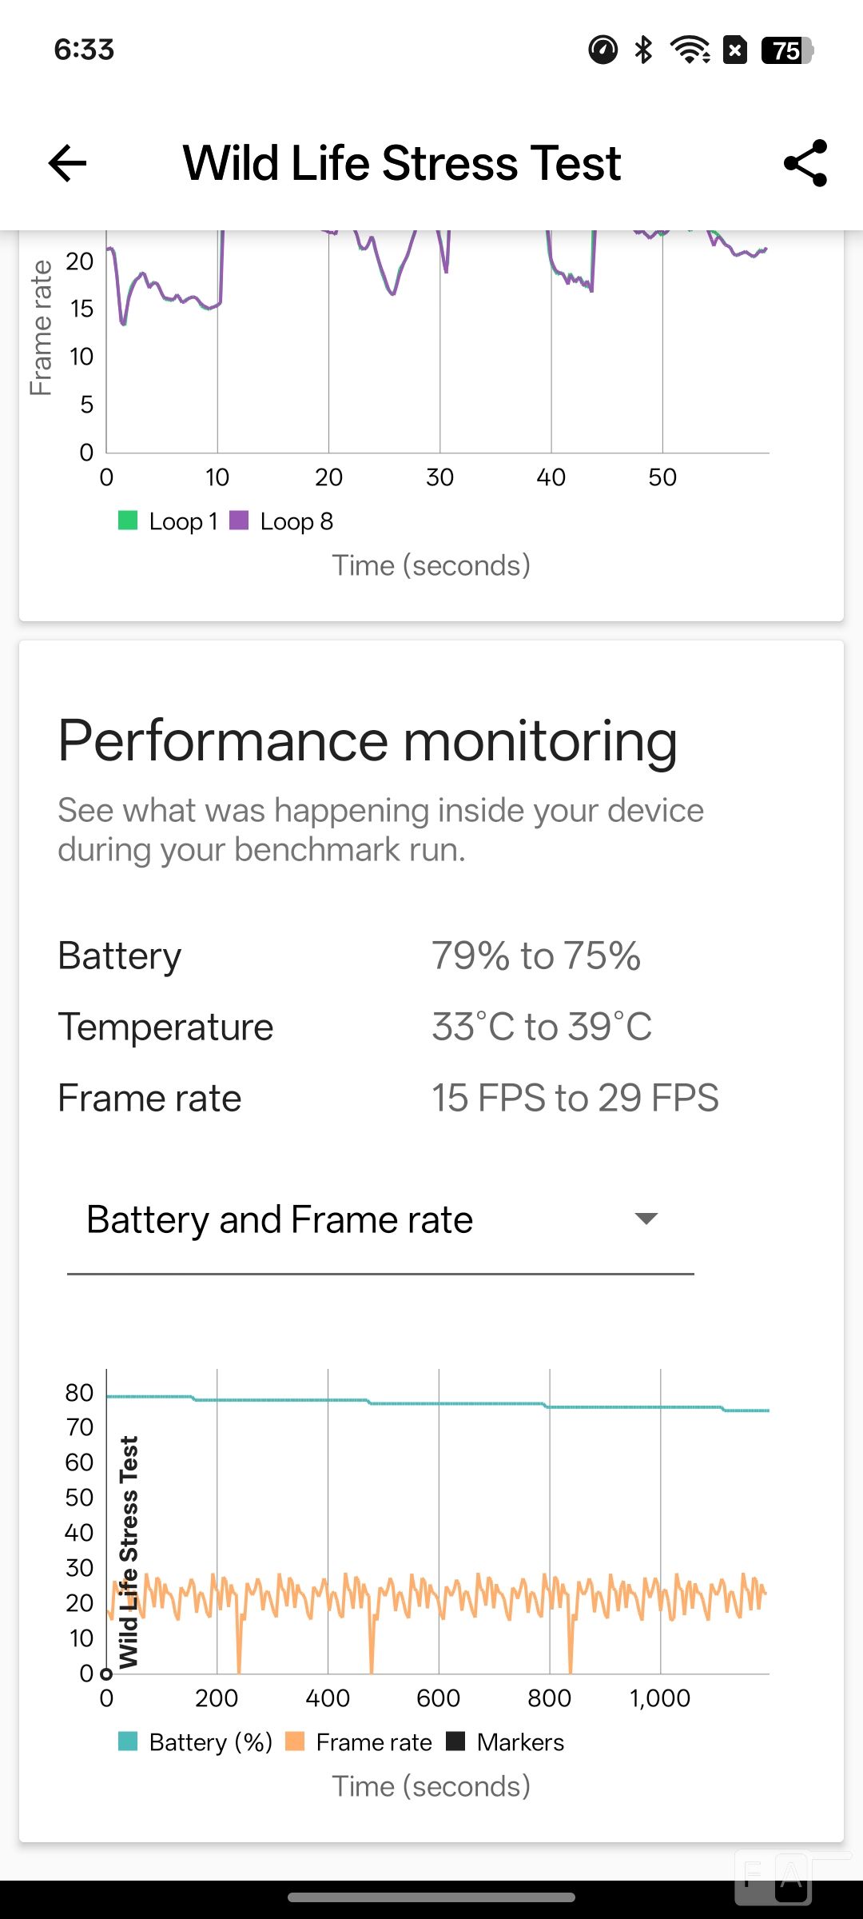Screen dimensions: 863x1919
Task: Tap the Battery 79% to 75% row
Action: 431,956
